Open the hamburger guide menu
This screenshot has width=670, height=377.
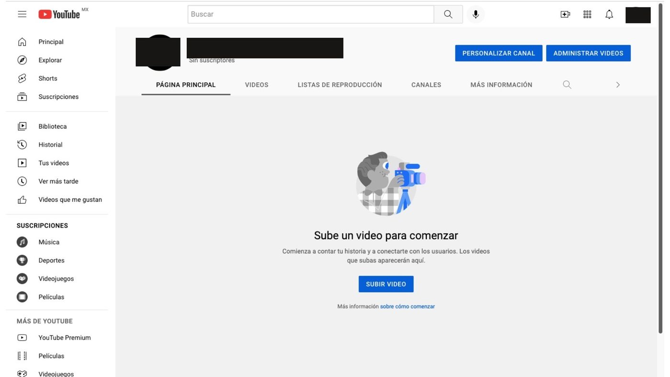point(22,14)
